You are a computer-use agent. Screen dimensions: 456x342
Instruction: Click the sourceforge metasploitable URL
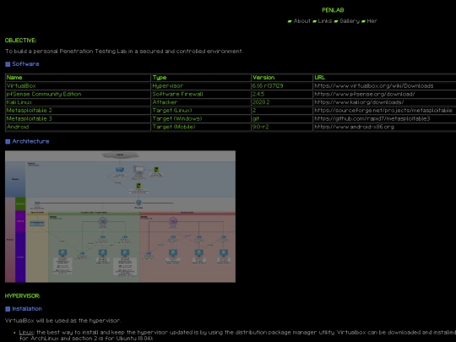pos(383,111)
